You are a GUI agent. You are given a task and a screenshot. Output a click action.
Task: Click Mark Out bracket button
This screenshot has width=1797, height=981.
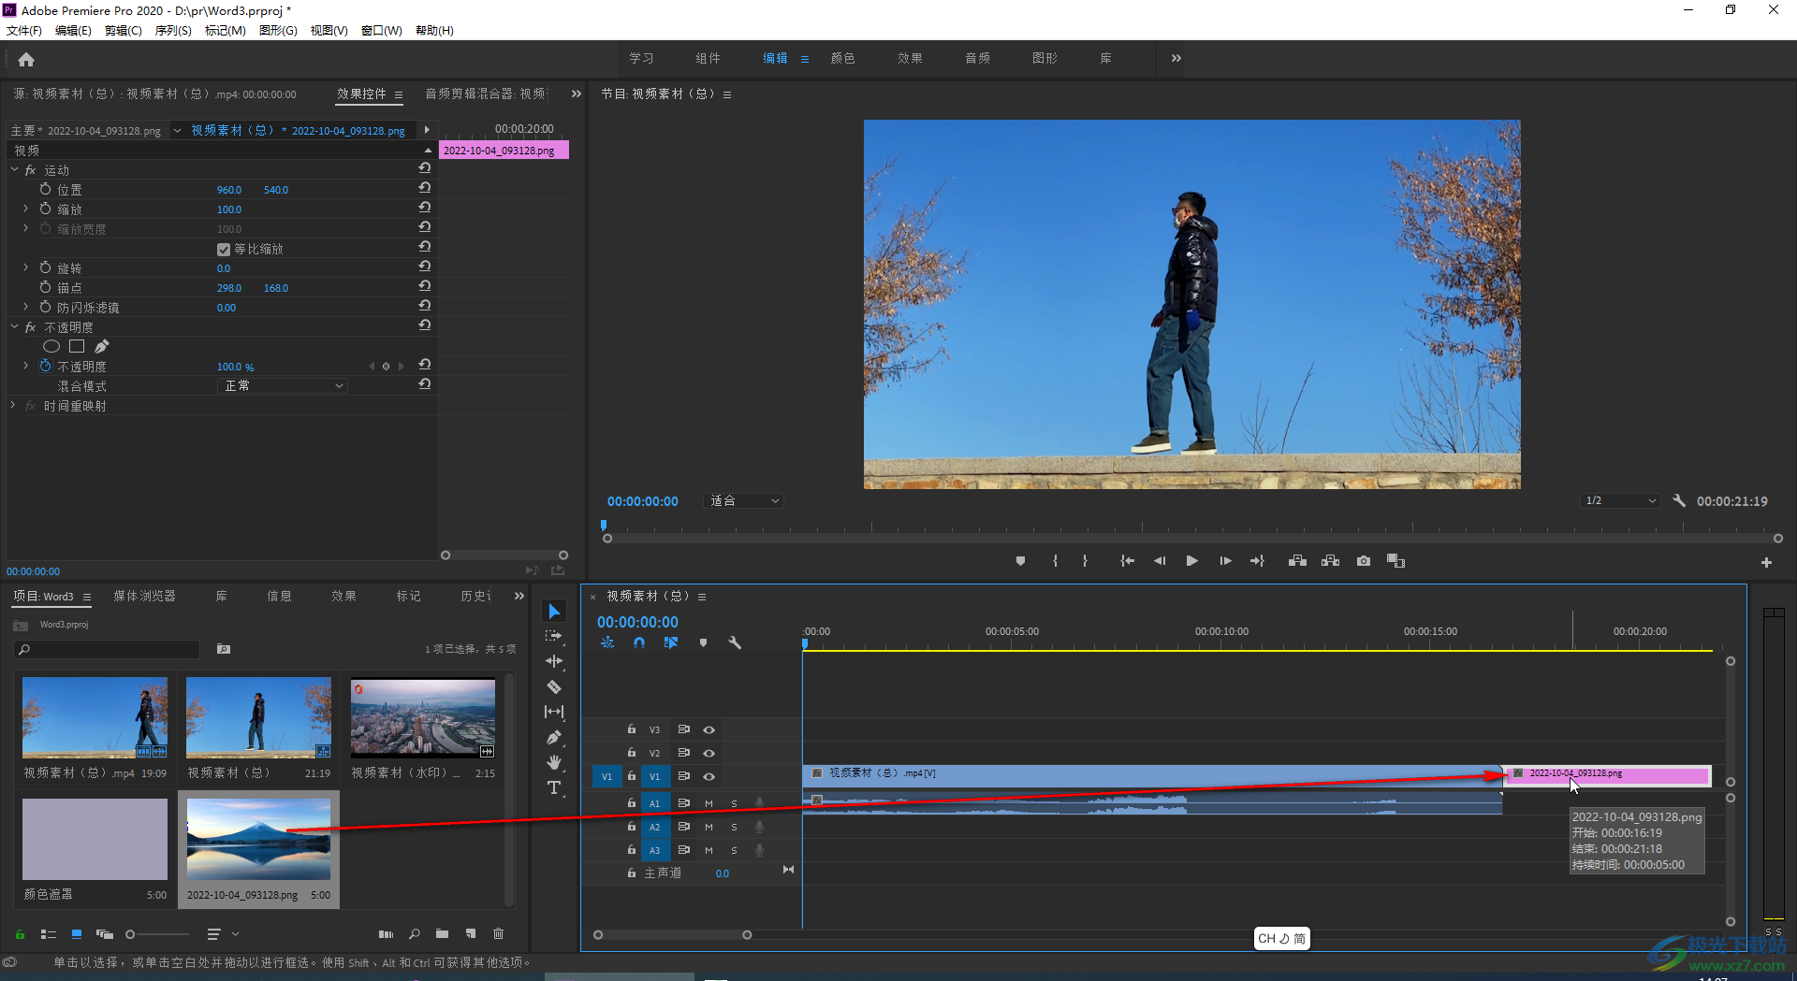coord(1085,561)
